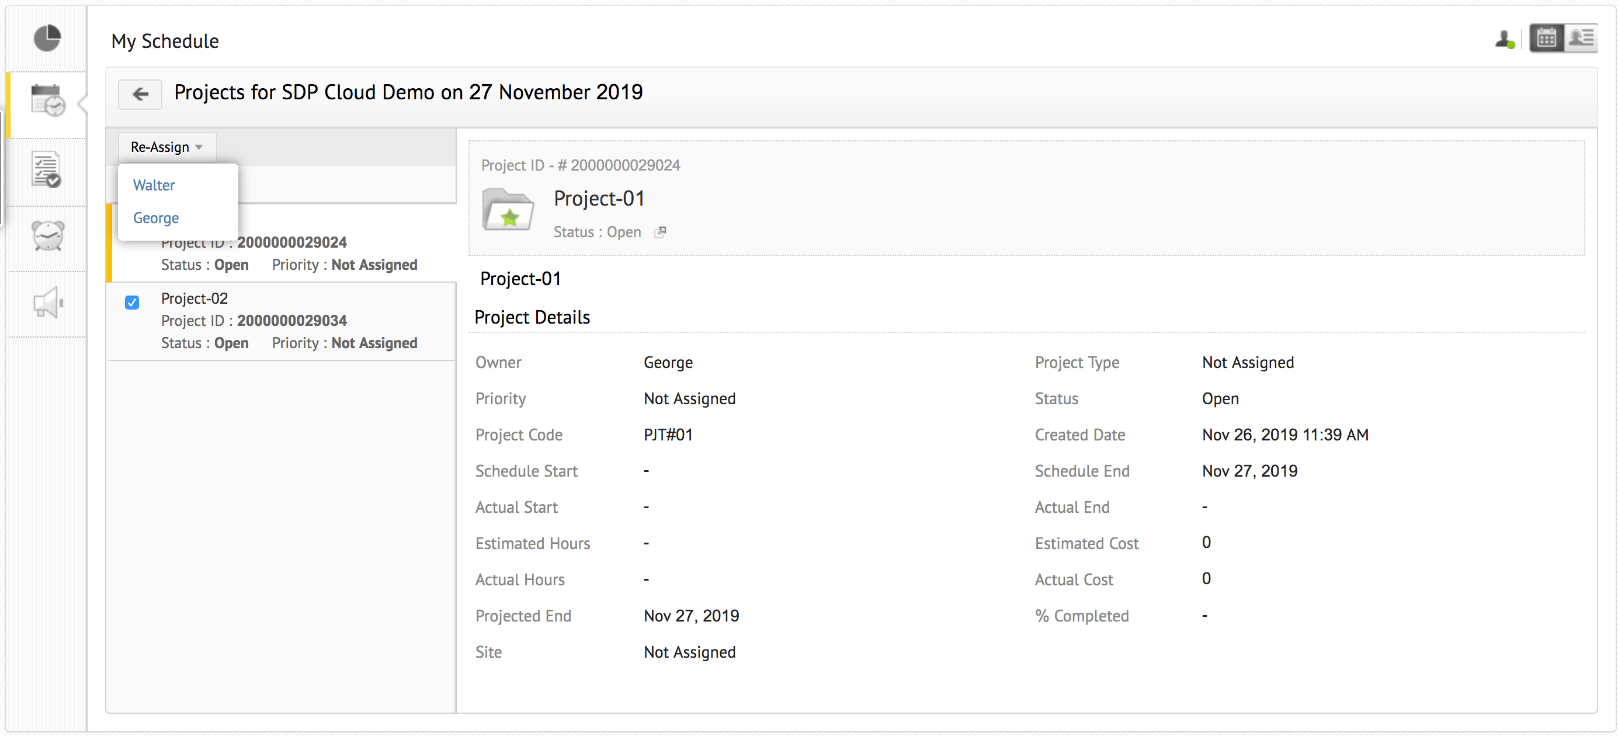Choose George in the Re-Assign menu
This screenshot has width=1618, height=736.
click(x=156, y=218)
